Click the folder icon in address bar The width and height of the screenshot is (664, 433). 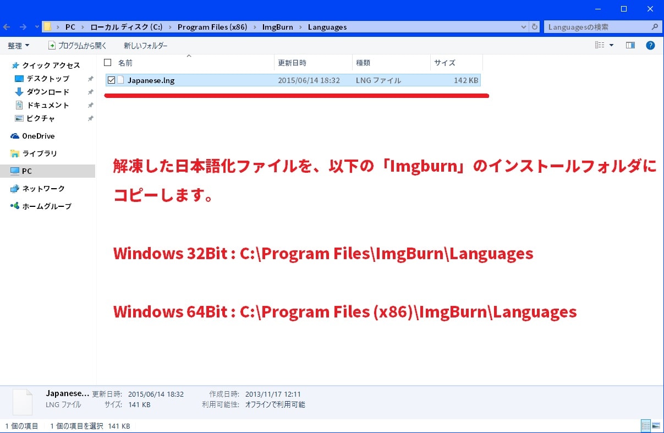[x=48, y=27]
